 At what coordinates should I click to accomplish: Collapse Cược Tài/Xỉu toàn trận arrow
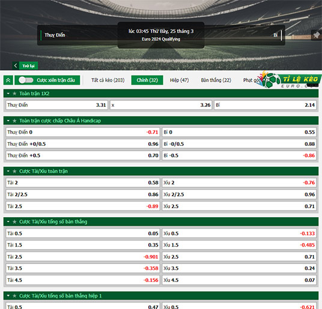coord(8,171)
